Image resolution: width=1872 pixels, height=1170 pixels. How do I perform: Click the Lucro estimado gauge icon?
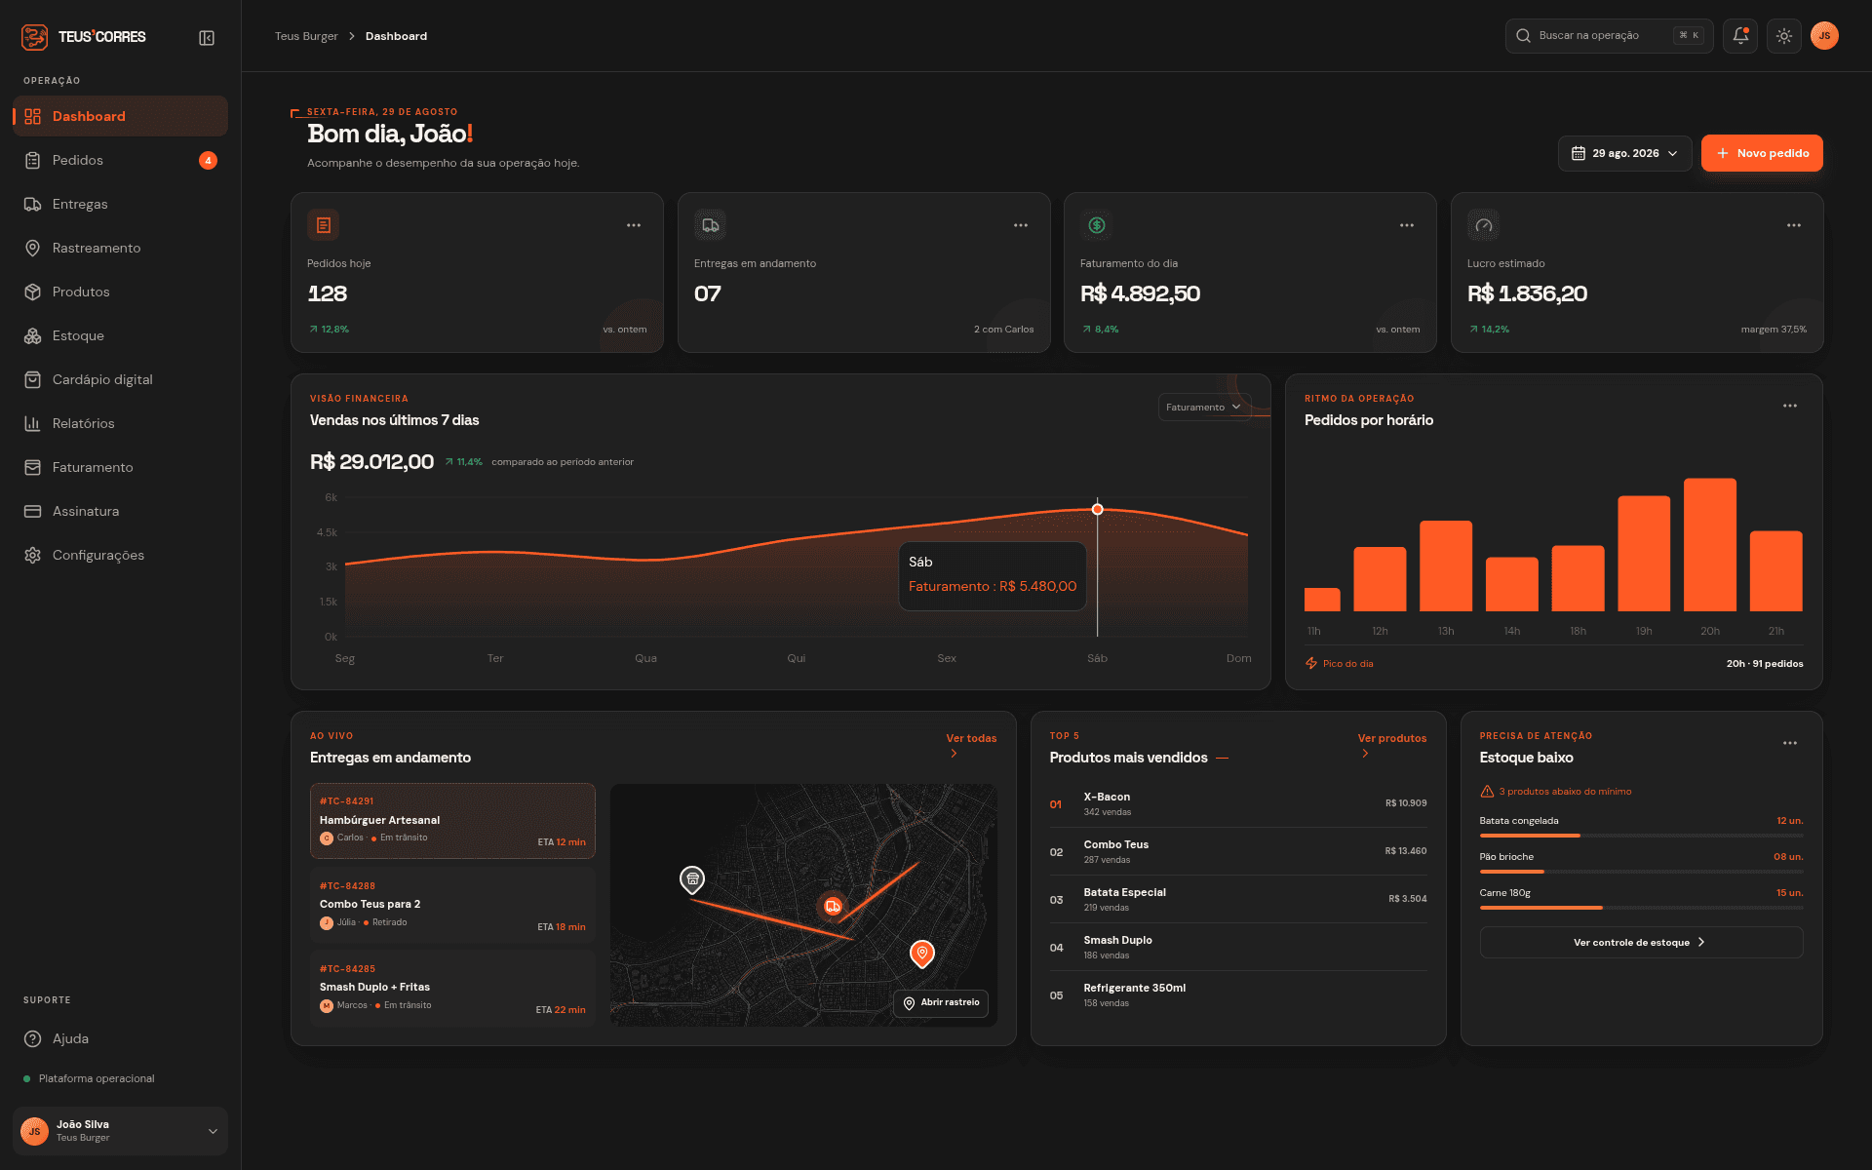click(1484, 225)
